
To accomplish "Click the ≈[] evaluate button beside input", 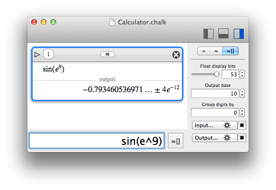I will click(176, 141).
